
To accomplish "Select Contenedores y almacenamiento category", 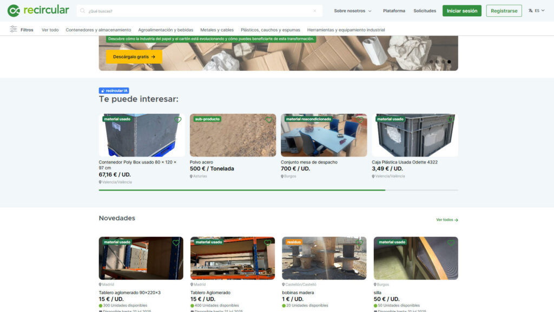I will [98, 30].
